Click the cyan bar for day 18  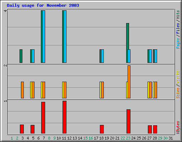click(x=102, y=56)
